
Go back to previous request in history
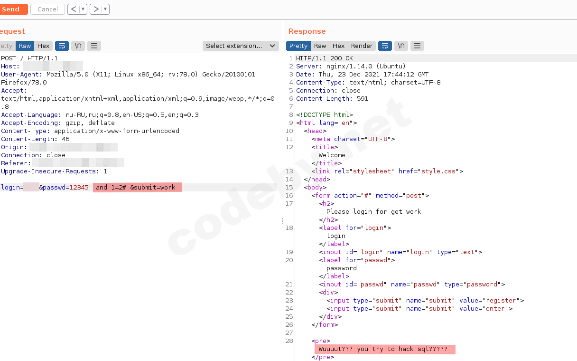coord(73,9)
